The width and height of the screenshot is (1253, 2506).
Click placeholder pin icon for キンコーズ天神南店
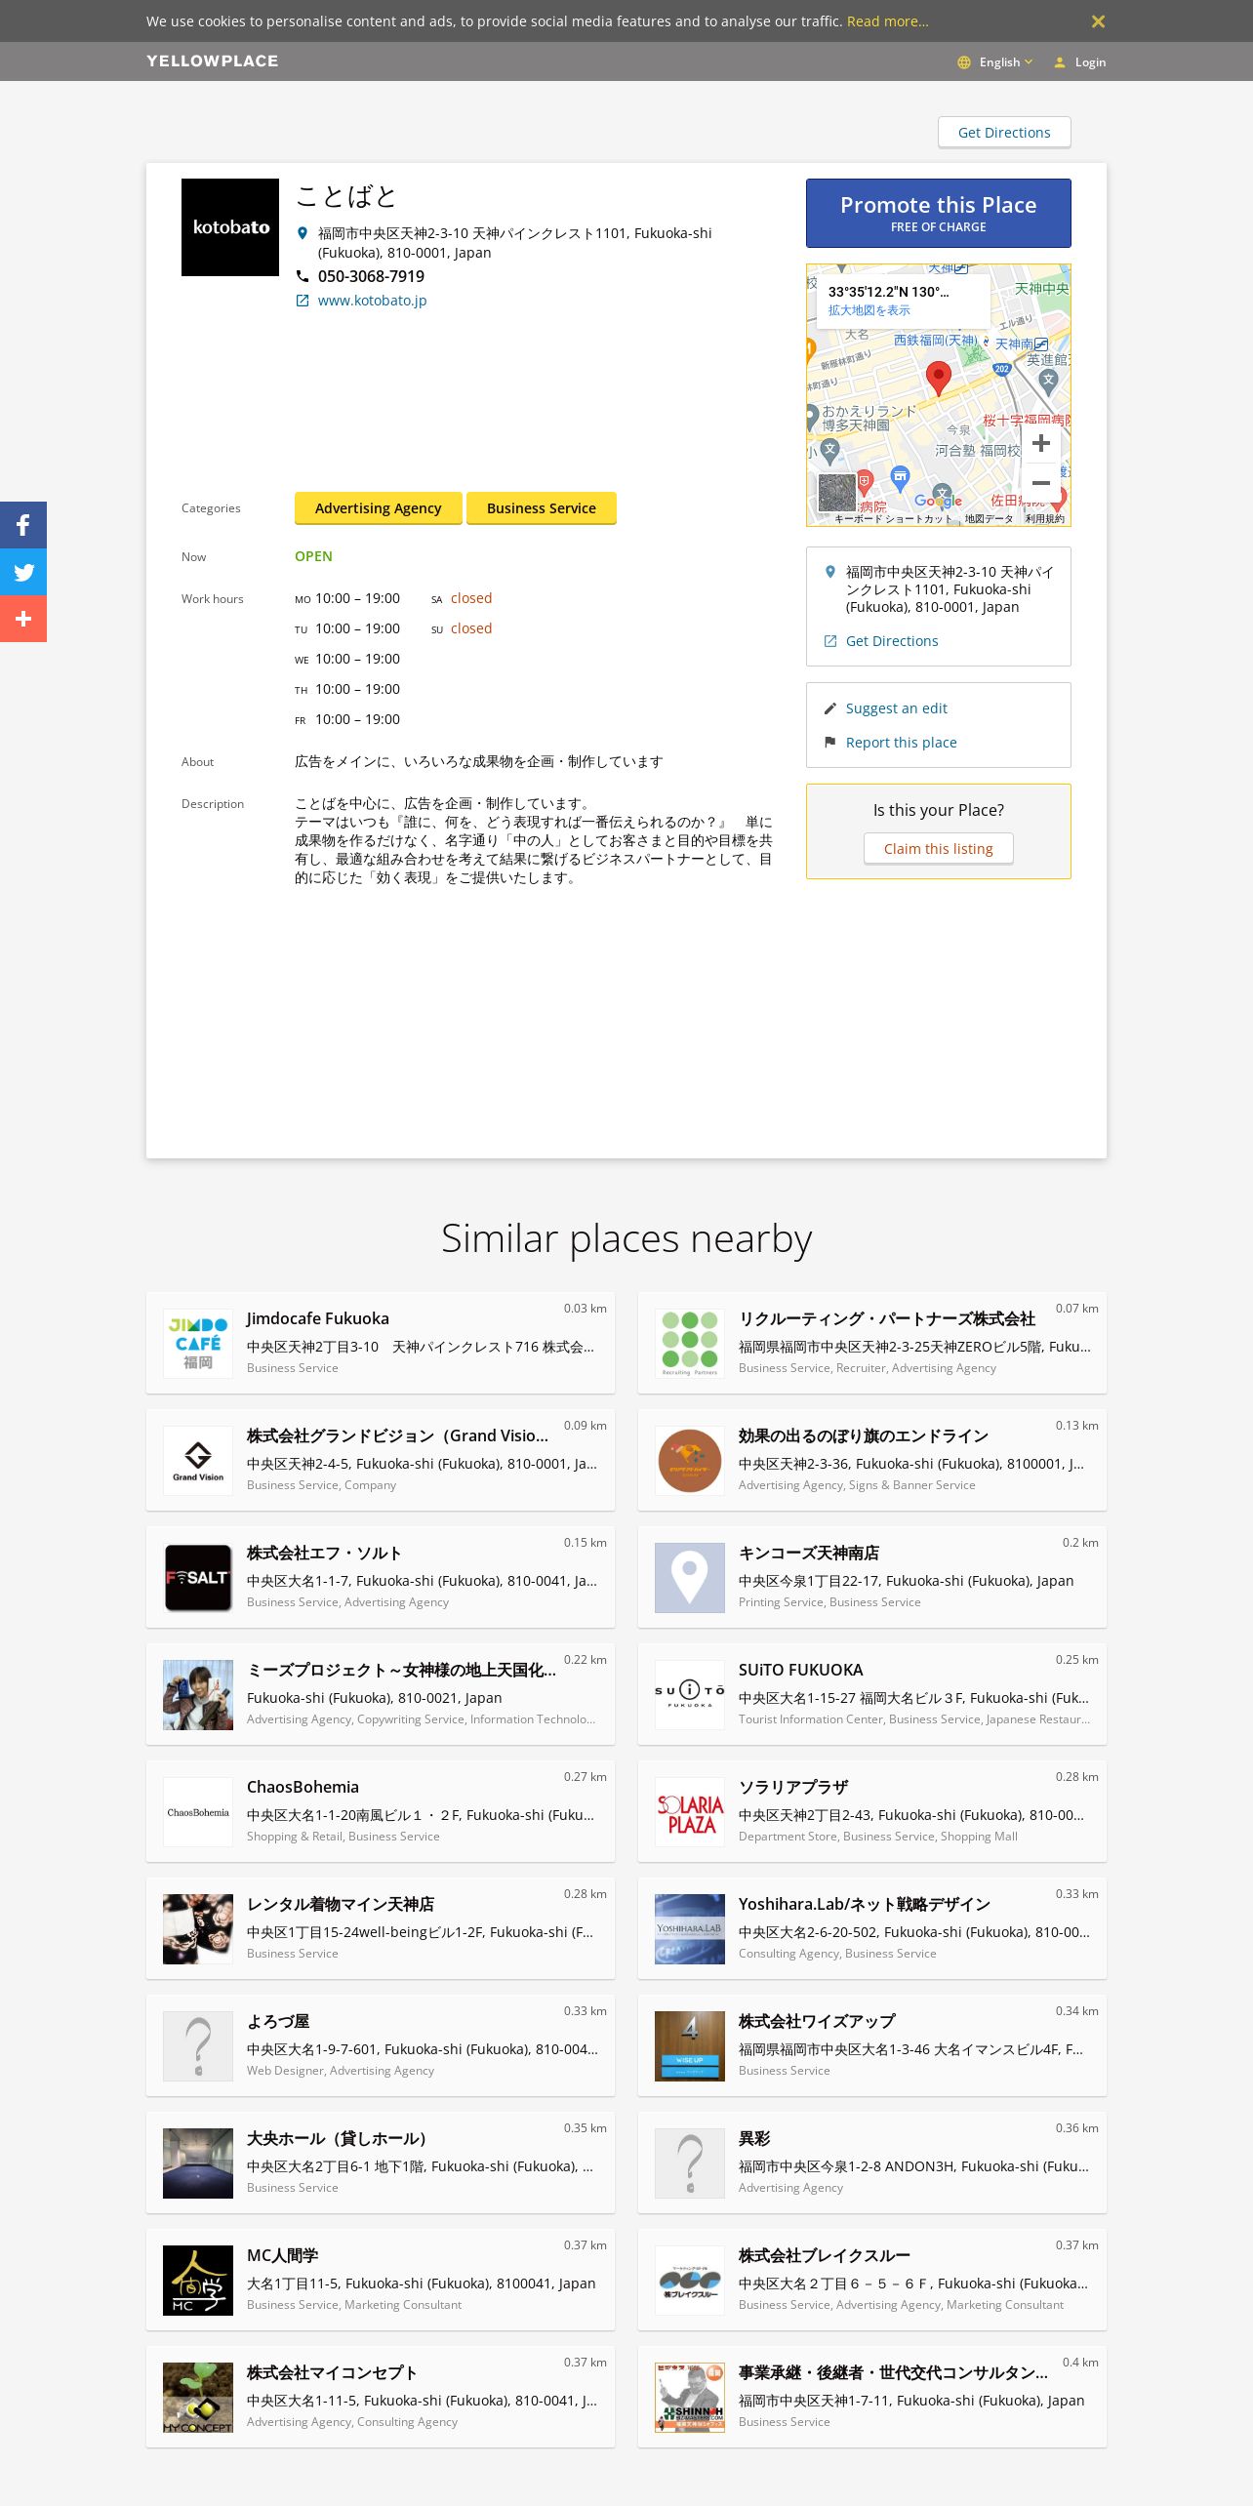click(x=690, y=1578)
